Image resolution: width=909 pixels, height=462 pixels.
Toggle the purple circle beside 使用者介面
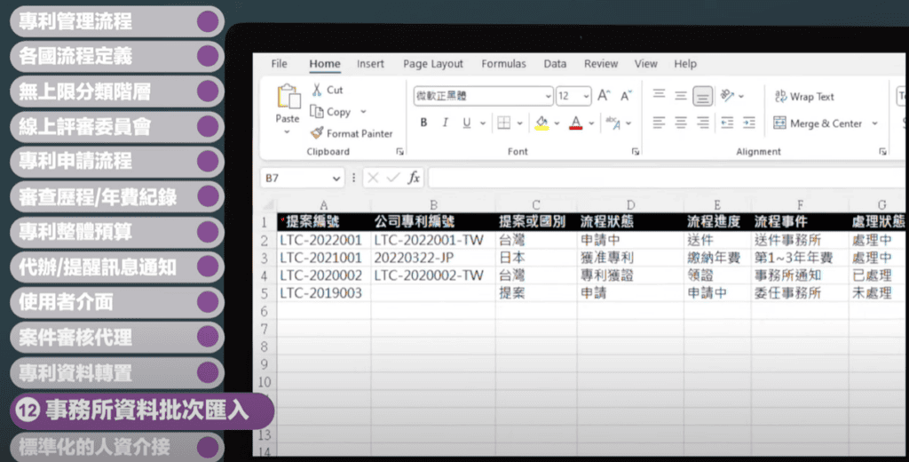(208, 302)
